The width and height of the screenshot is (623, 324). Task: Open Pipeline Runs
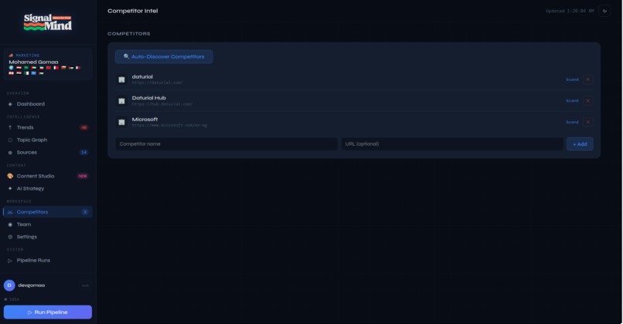point(48,261)
